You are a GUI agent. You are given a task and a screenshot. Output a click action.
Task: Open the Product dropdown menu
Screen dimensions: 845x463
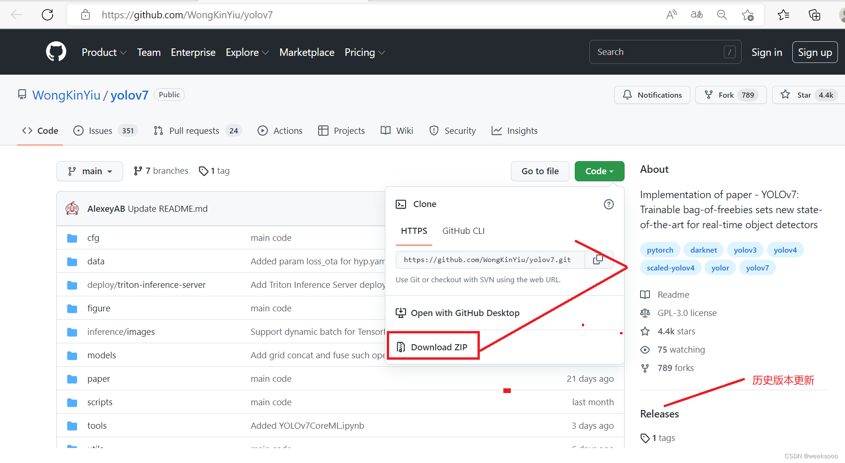[104, 53]
